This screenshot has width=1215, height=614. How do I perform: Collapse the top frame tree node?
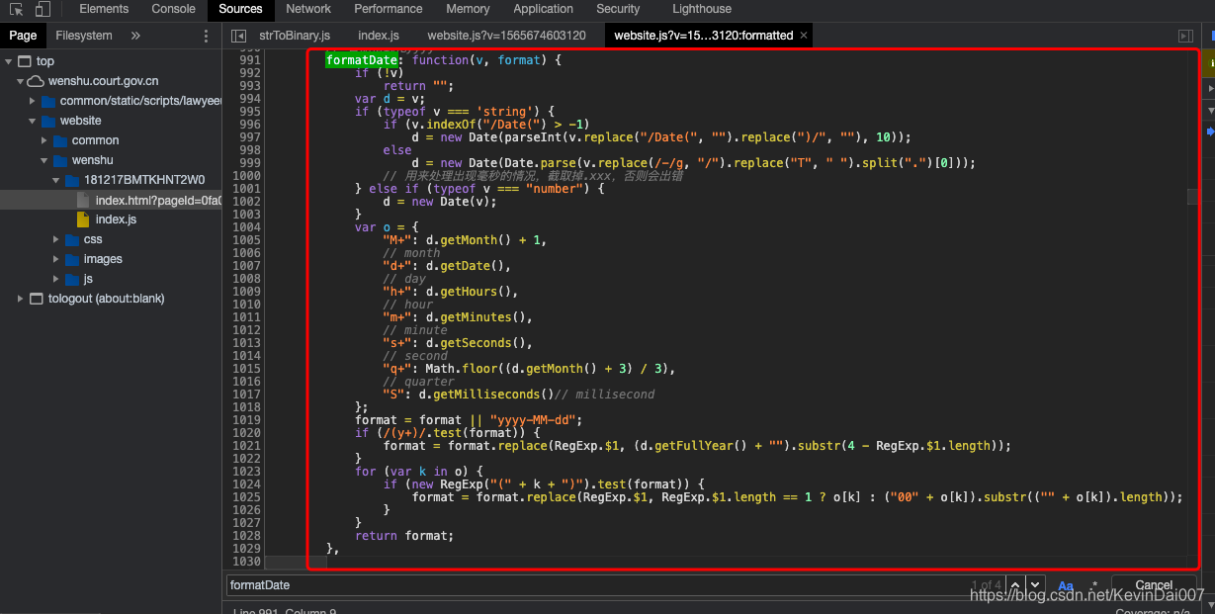(9, 61)
